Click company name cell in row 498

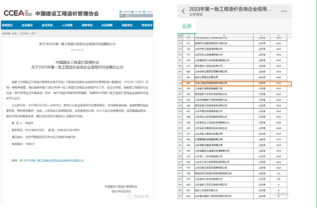224,173
